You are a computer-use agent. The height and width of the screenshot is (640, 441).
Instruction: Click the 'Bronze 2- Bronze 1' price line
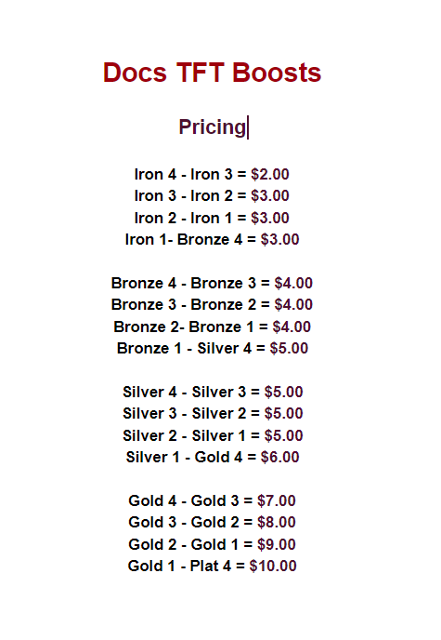(213, 327)
